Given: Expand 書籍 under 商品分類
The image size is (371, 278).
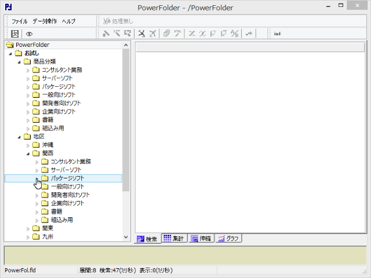Looking at the screenshot, I should click(x=28, y=120).
